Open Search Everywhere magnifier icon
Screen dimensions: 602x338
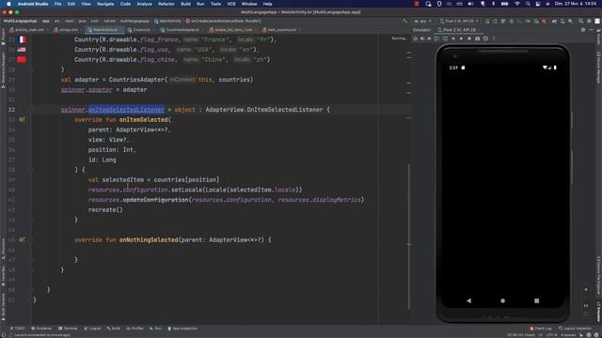click(x=581, y=21)
